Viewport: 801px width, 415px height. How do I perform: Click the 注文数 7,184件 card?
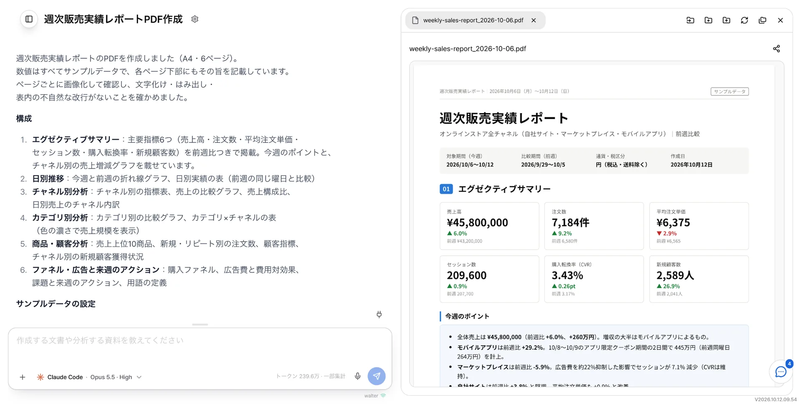pyautogui.click(x=594, y=226)
